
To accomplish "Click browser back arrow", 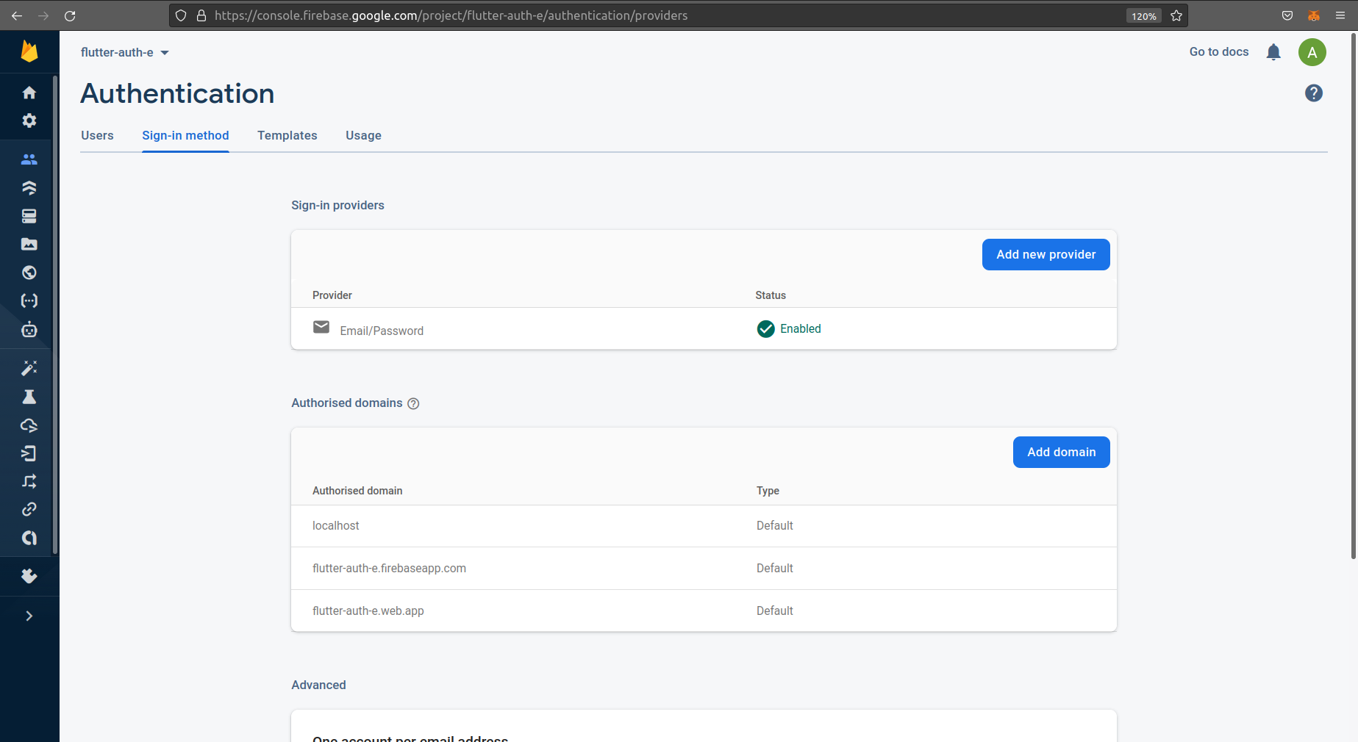I will click(x=17, y=15).
